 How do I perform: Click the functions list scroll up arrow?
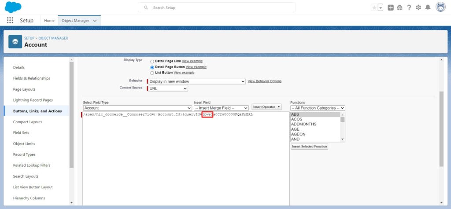pyautogui.click(x=342, y=114)
